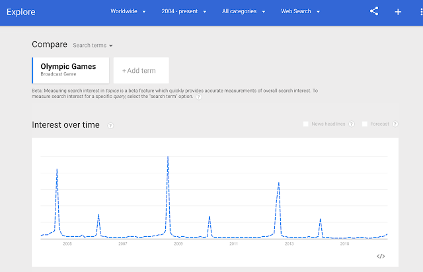
Task: Click the 2015 axis label
Action: (344, 244)
